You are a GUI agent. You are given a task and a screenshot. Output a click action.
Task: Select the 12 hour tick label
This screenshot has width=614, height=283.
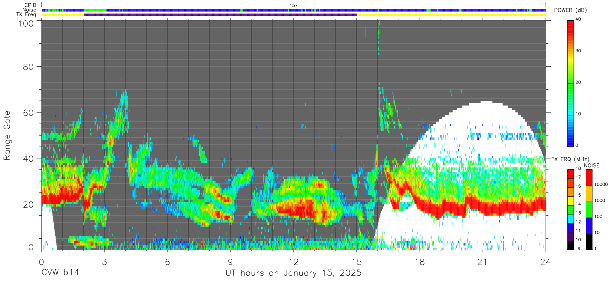pos(293,262)
